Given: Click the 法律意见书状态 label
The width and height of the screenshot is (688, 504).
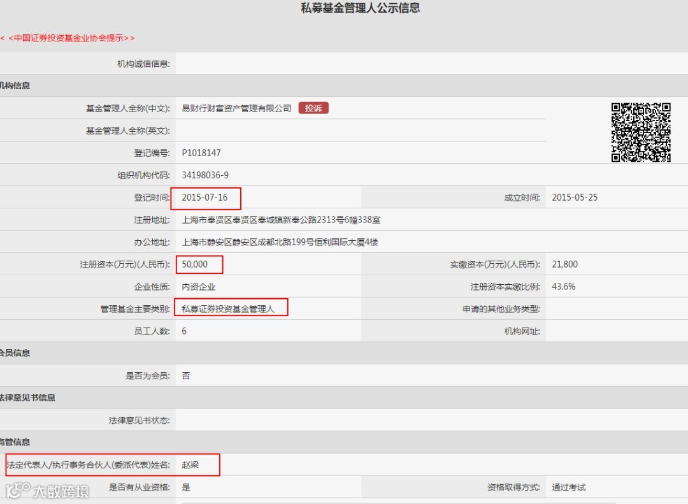Looking at the screenshot, I should [140, 421].
